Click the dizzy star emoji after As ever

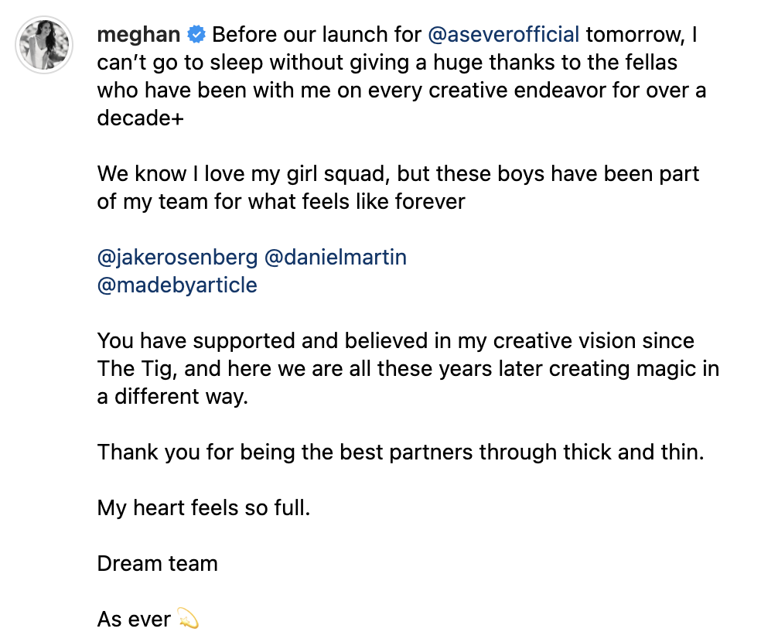(x=188, y=619)
